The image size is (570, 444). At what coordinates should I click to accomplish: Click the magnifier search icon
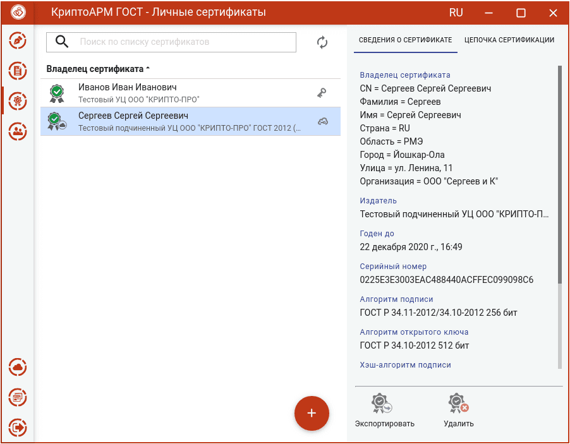(x=62, y=42)
